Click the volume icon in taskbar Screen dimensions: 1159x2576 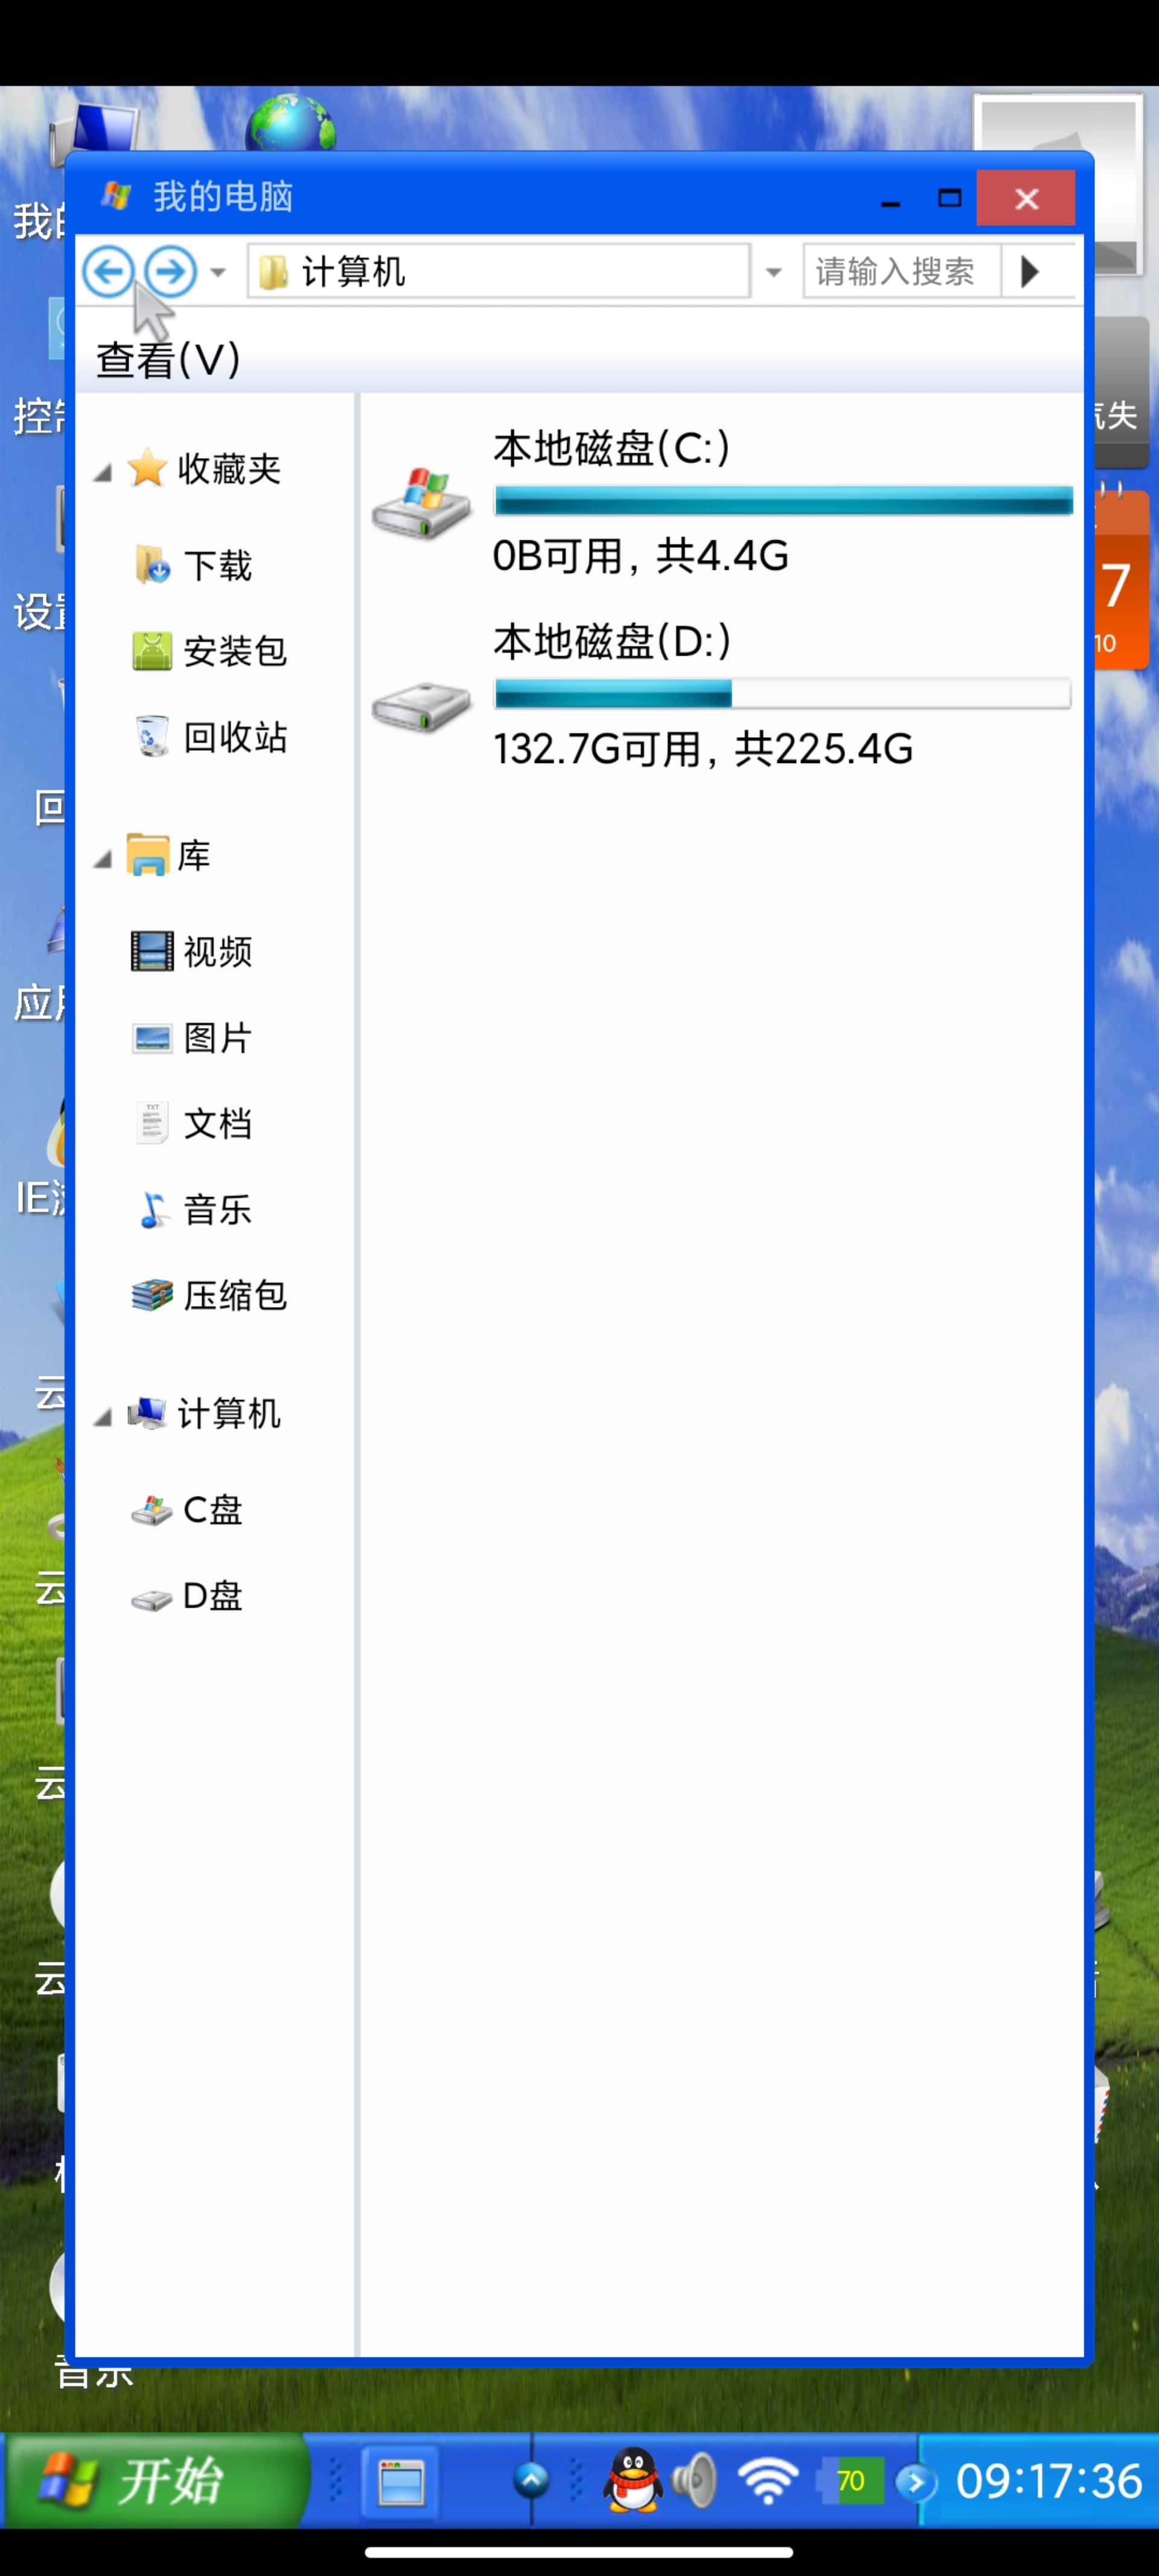click(694, 2481)
